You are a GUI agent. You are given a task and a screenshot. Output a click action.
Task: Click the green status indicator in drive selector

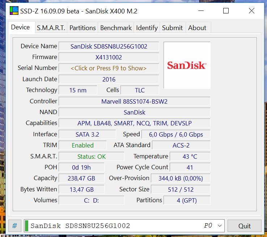26,226
